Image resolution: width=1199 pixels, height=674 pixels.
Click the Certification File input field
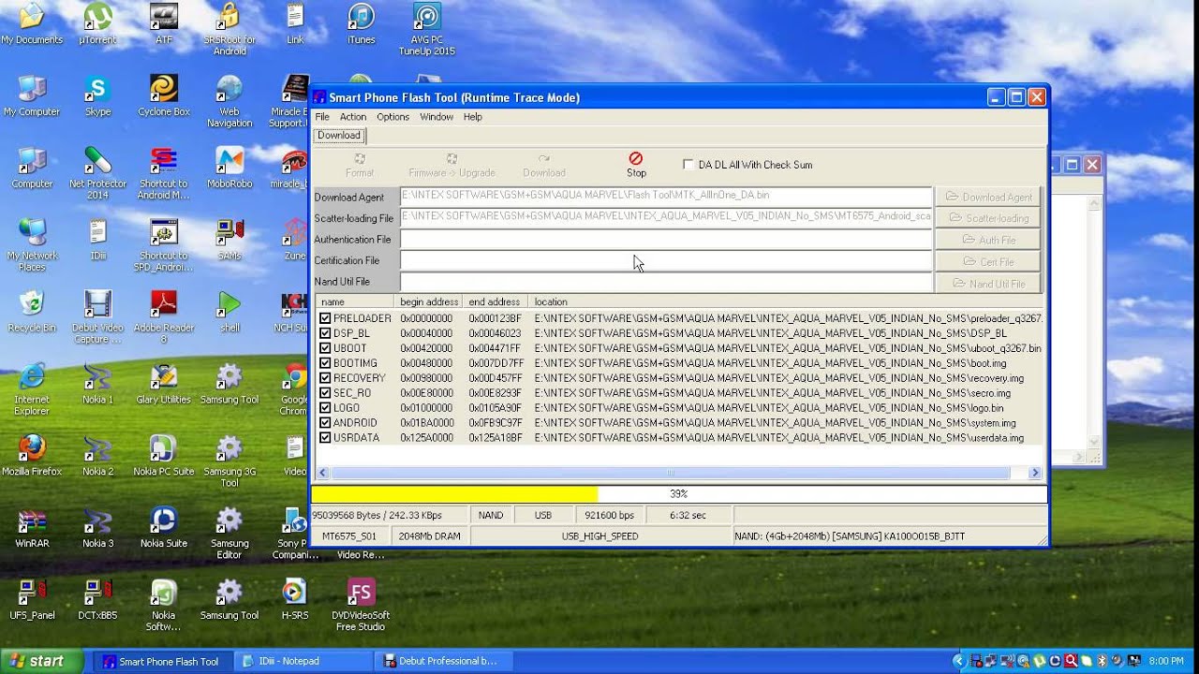pos(666,260)
